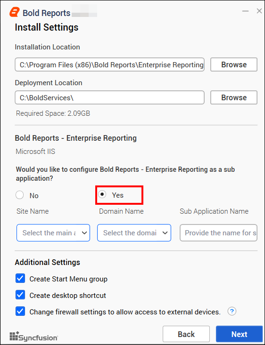265x345 pixels.
Task: Toggle Change firewall settings checkbox
Action: point(20,311)
